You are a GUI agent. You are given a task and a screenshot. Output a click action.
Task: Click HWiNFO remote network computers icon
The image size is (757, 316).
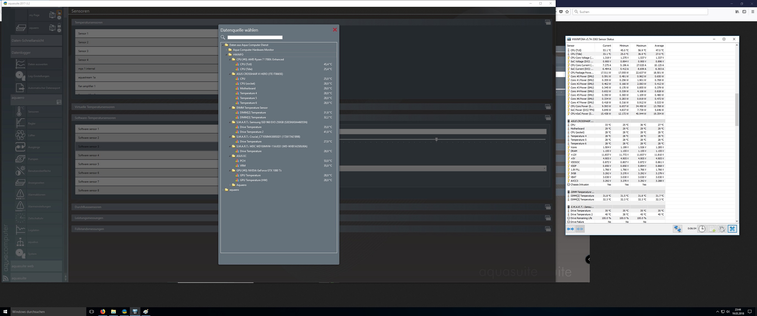point(677,229)
